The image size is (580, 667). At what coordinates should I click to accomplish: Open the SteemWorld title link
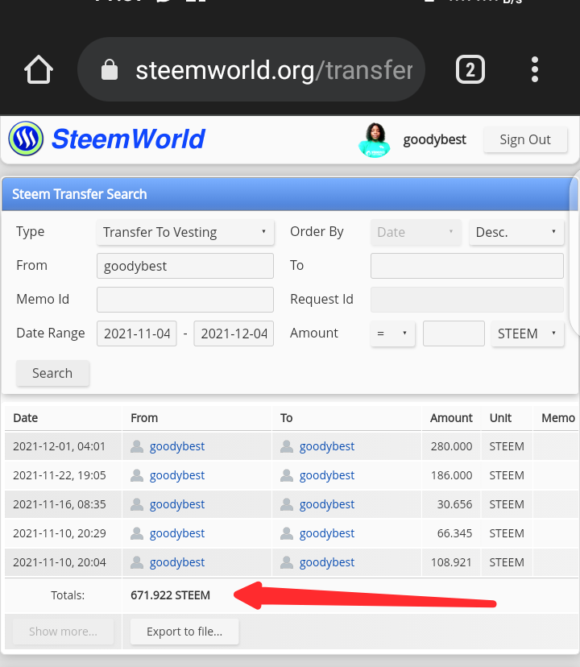[128, 139]
